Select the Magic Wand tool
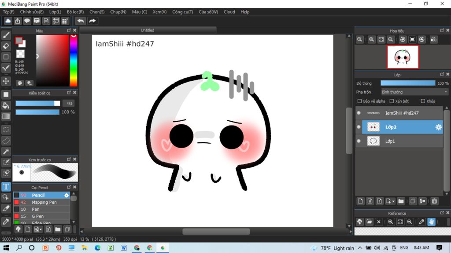The width and height of the screenshot is (451, 253). click(x=6, y=152)
